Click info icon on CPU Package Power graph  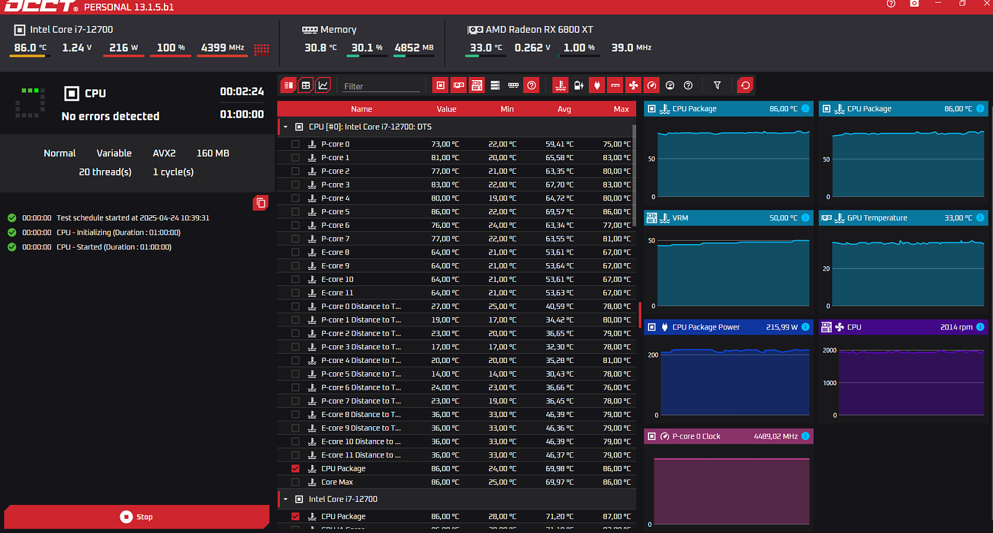coord(806,327)
